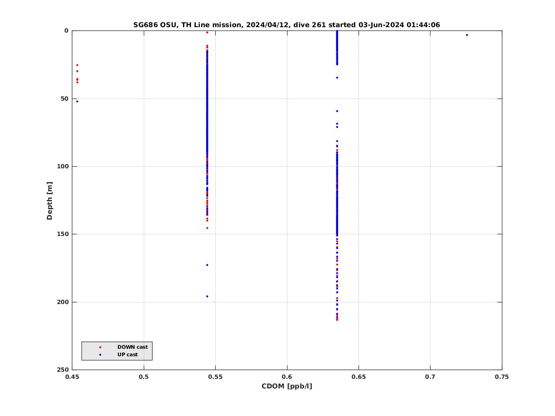Click the x-axis tick label 0.55

point(215,377)
